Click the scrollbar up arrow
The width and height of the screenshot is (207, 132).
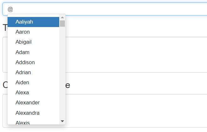62,17
